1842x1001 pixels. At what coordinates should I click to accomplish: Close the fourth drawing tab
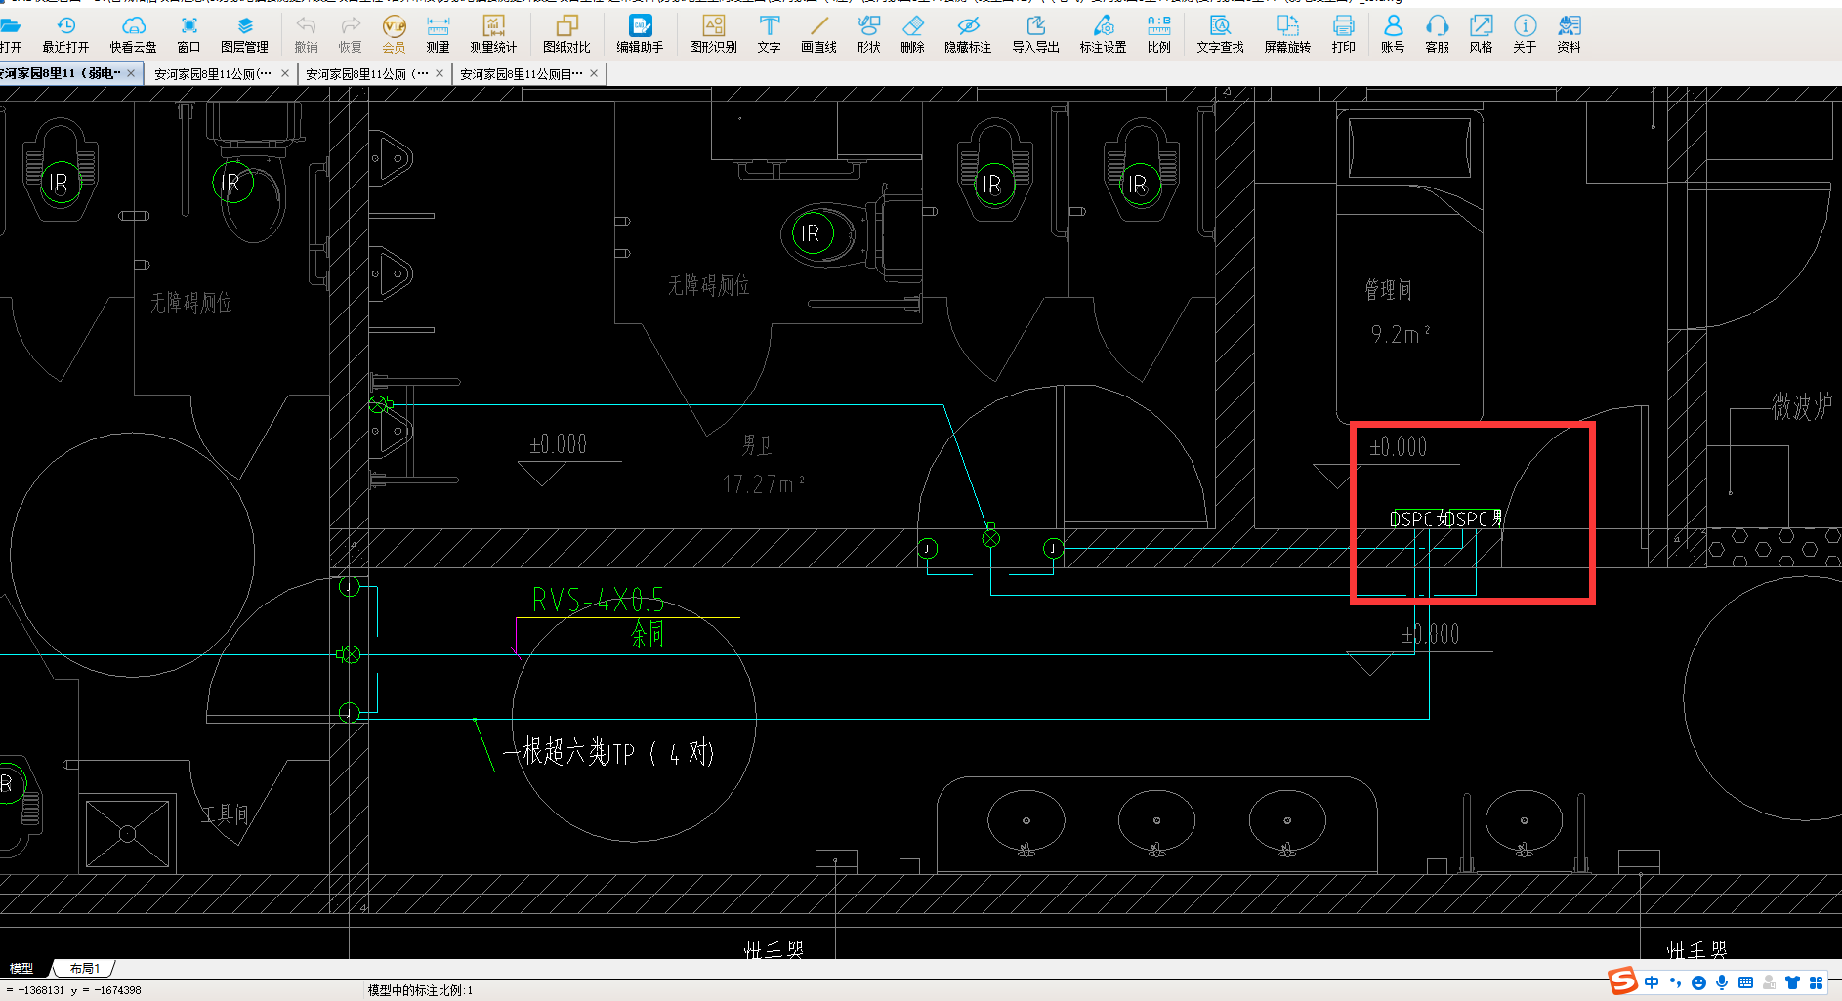(x=594, y=73)
